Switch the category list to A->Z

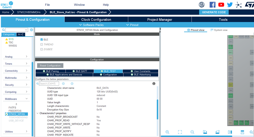[21, 35]
